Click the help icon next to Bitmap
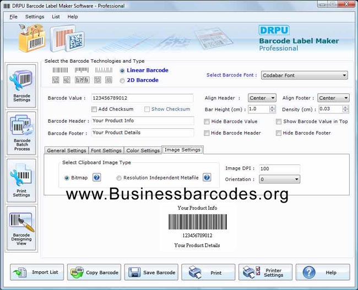Viewport: 358px width, 290px height. pos(96,177)
